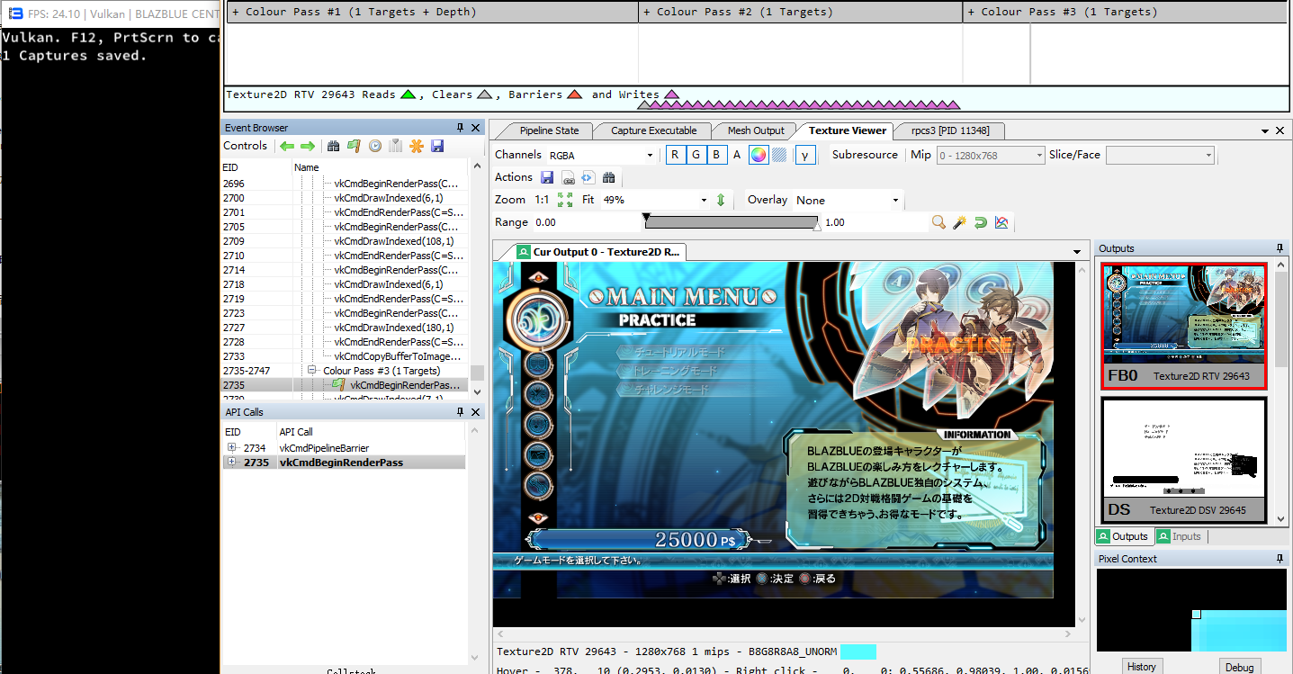Click the fit-to-window green arrows zoom icon
Screen dimensions: 1293x674
click(565, 200)
